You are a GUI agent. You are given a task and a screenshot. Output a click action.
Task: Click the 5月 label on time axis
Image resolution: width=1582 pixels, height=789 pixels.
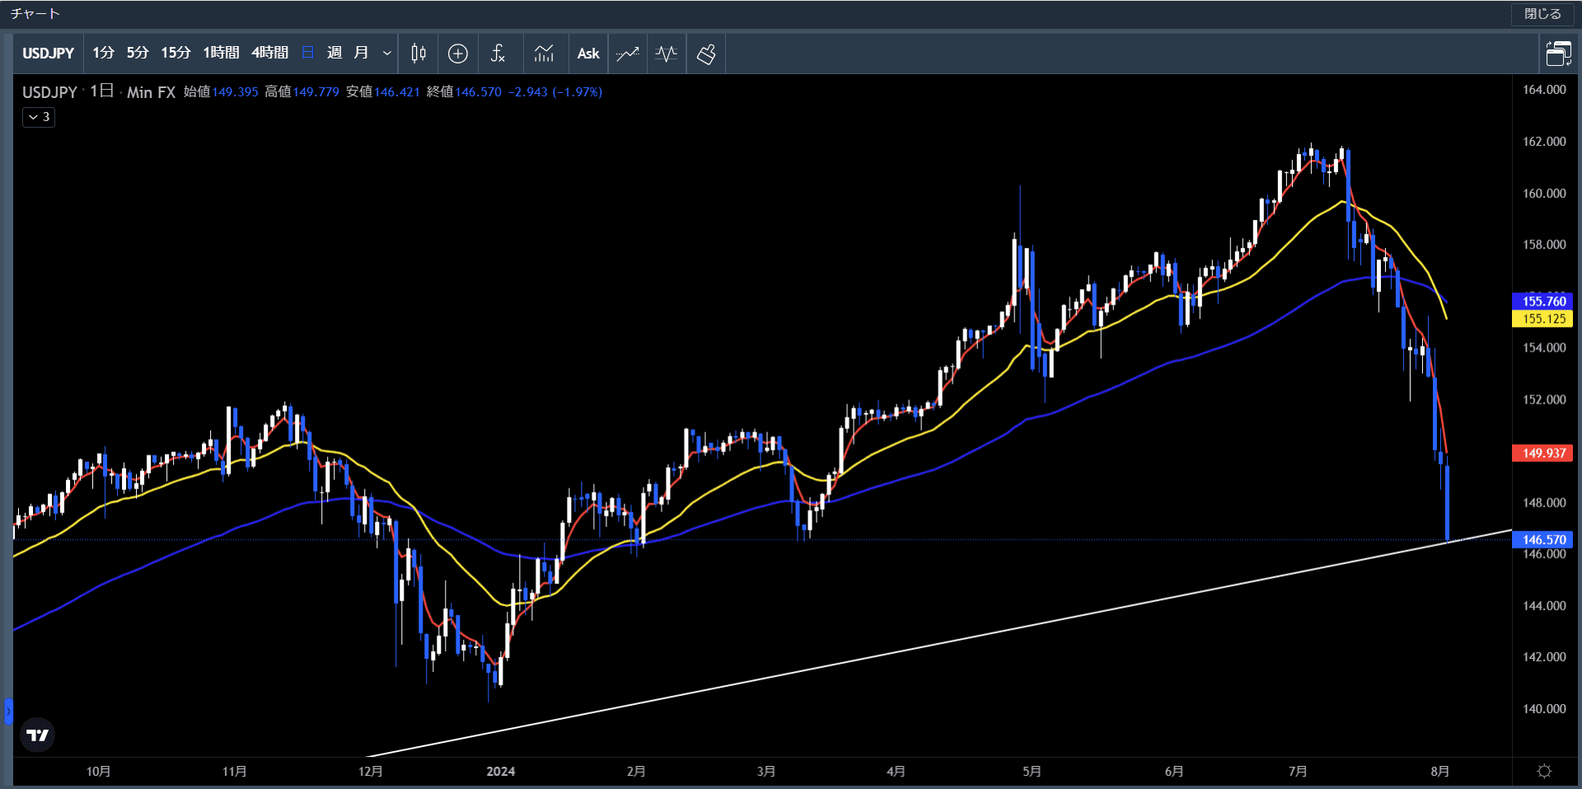pyautogui.click(x=1032, y=771)
